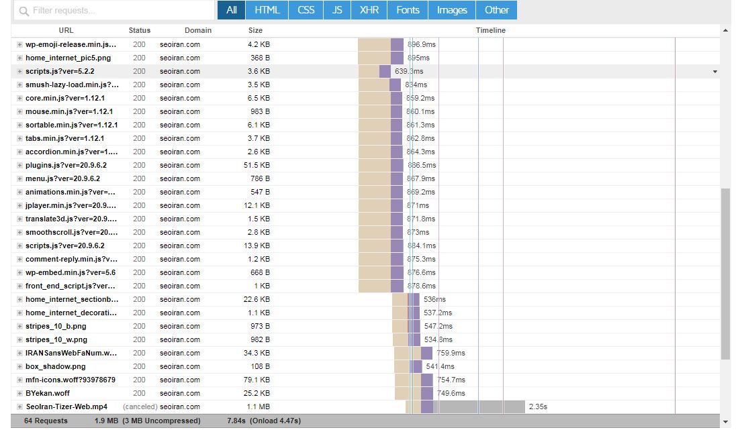Filter requests by Fonts tab

click(408, 10)
